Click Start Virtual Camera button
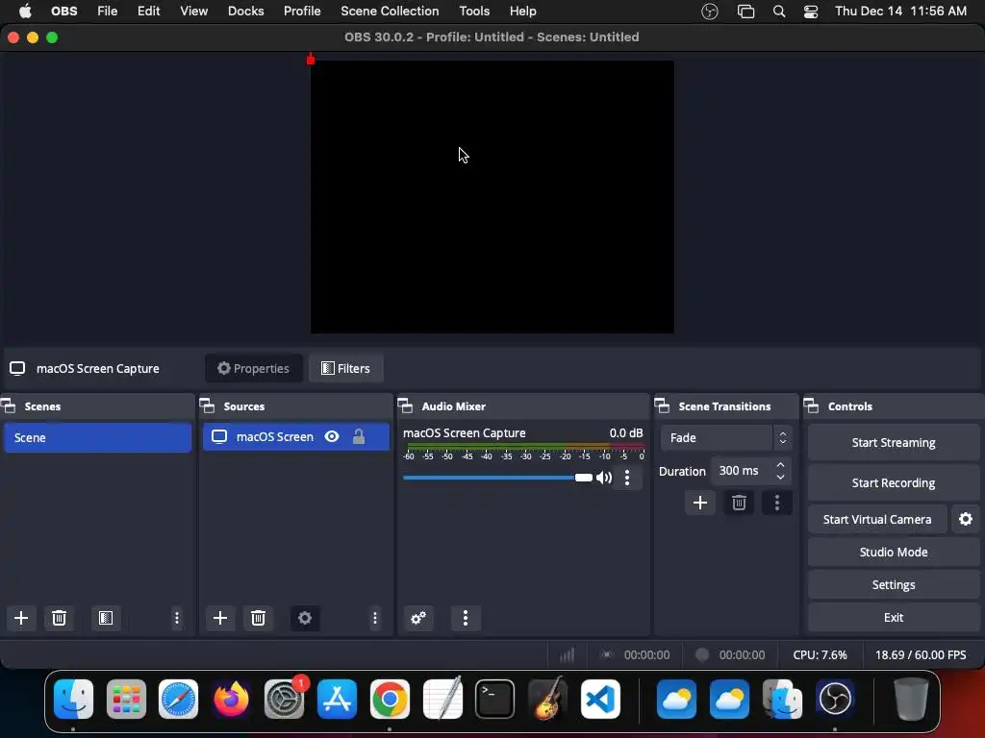985x738 pixels. pos(877,519)
